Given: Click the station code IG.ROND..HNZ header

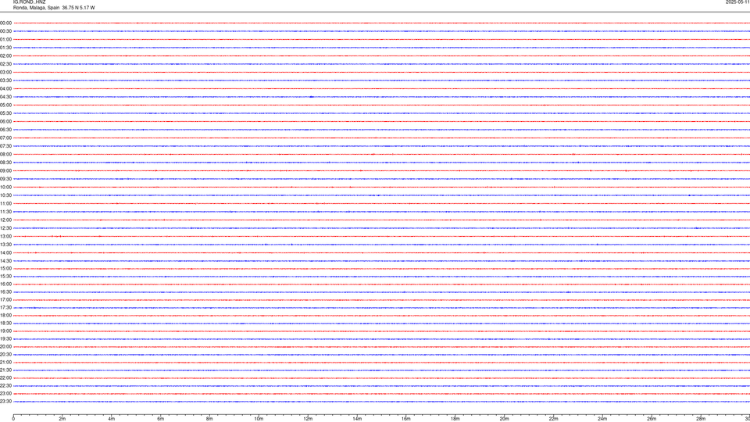Looking at the screenshot, I should click(x=29, y=2).
